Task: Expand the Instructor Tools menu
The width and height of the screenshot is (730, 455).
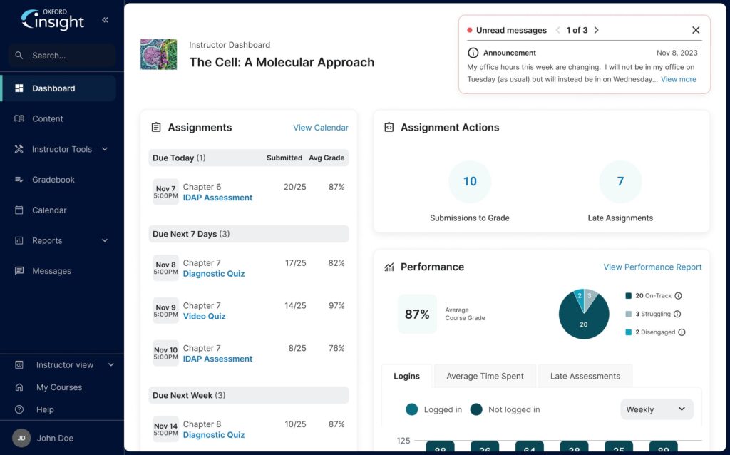Action: tap(61, 149)
